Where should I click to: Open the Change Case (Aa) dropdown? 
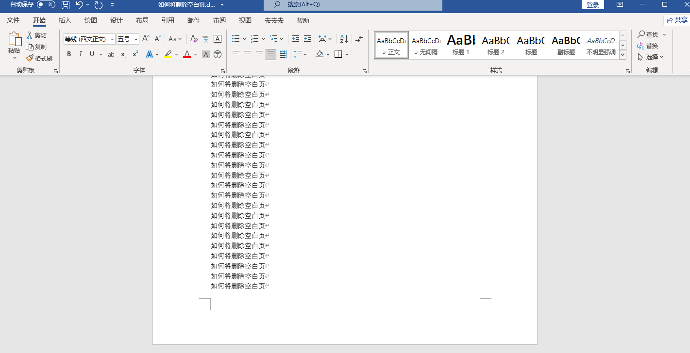tap(175, 39)
